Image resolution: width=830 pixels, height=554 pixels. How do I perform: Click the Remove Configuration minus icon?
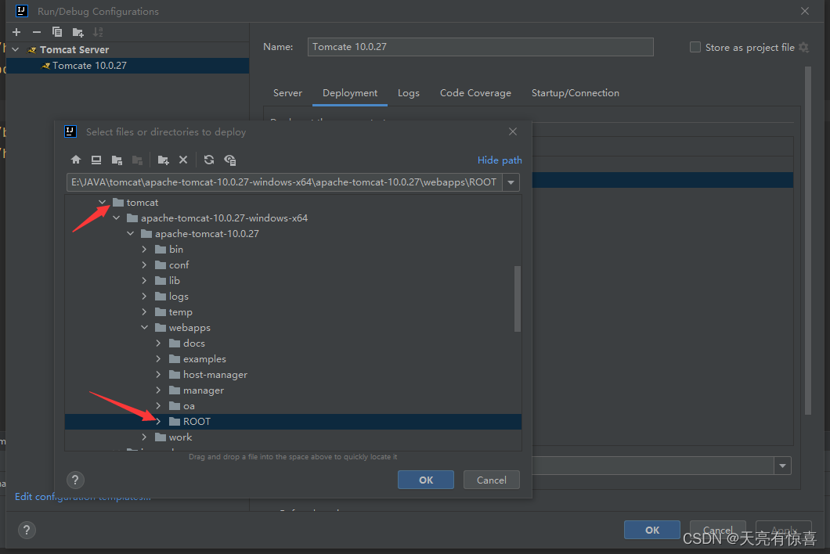click(x=37, y=32)
